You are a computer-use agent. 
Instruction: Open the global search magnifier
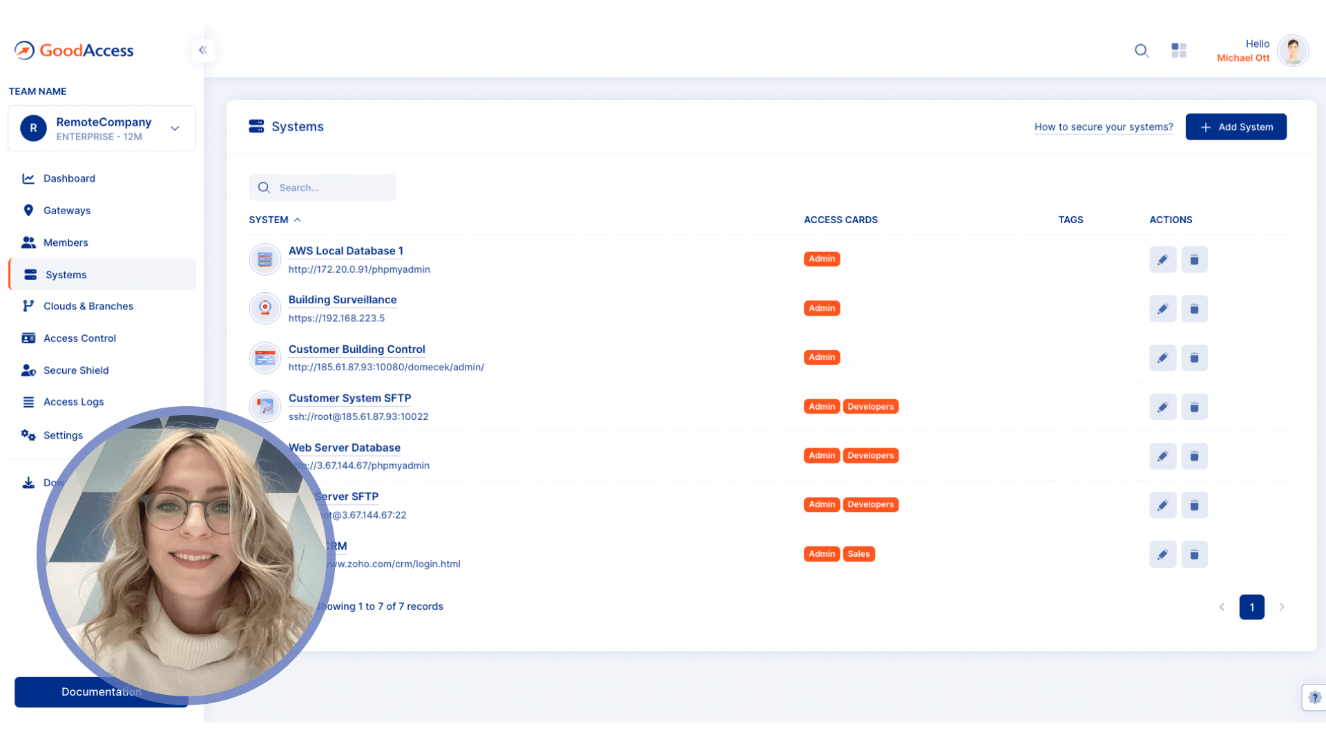pyautogui.click(x=1141, y=50)
